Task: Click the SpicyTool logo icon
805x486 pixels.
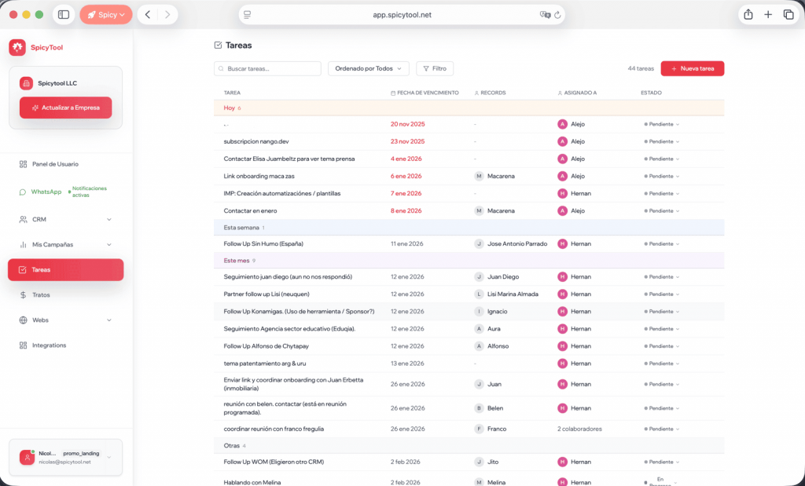Action: click(x=17, y=47)
